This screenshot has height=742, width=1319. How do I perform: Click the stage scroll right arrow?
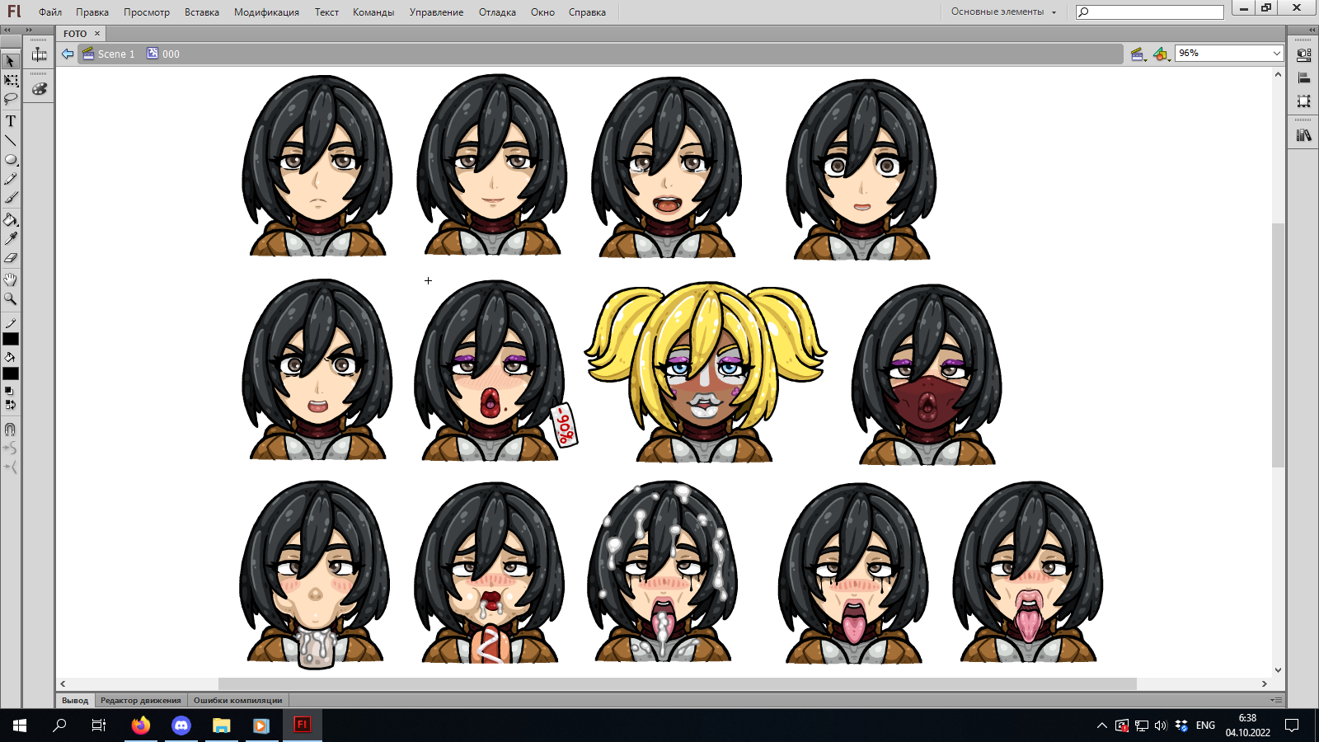(x=1265, y=684)
